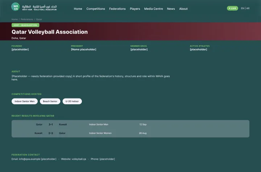Screen dimensions: 261x172
Task: Click the Federation Contact section label
Action: (26, 155)
